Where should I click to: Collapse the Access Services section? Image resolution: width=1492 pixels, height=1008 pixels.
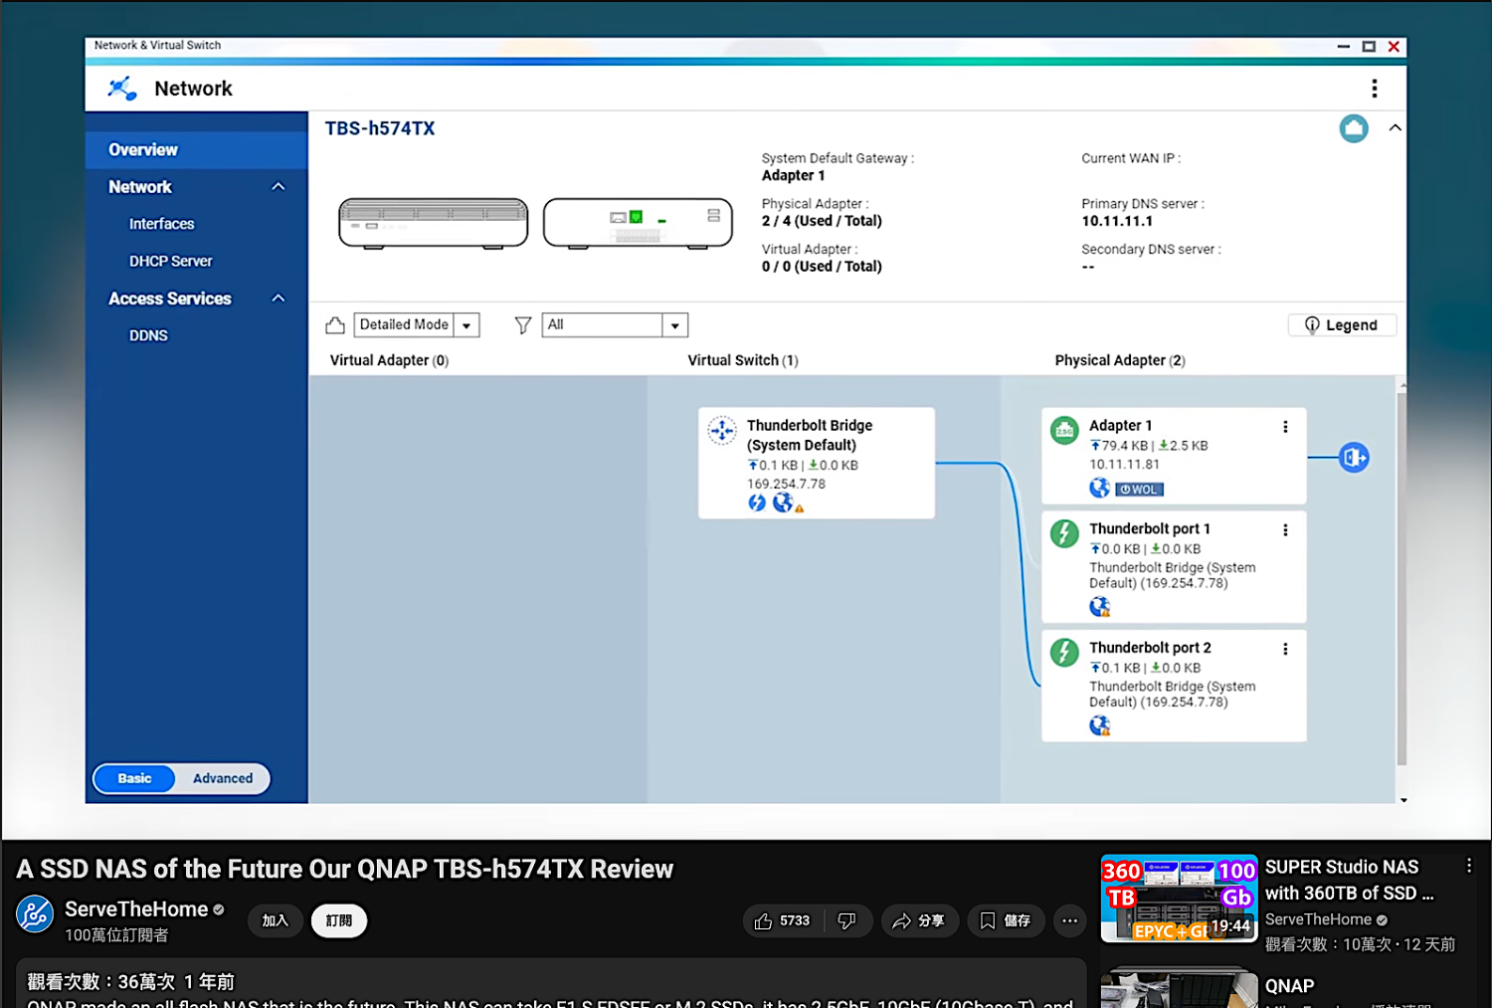pos(279,299)
